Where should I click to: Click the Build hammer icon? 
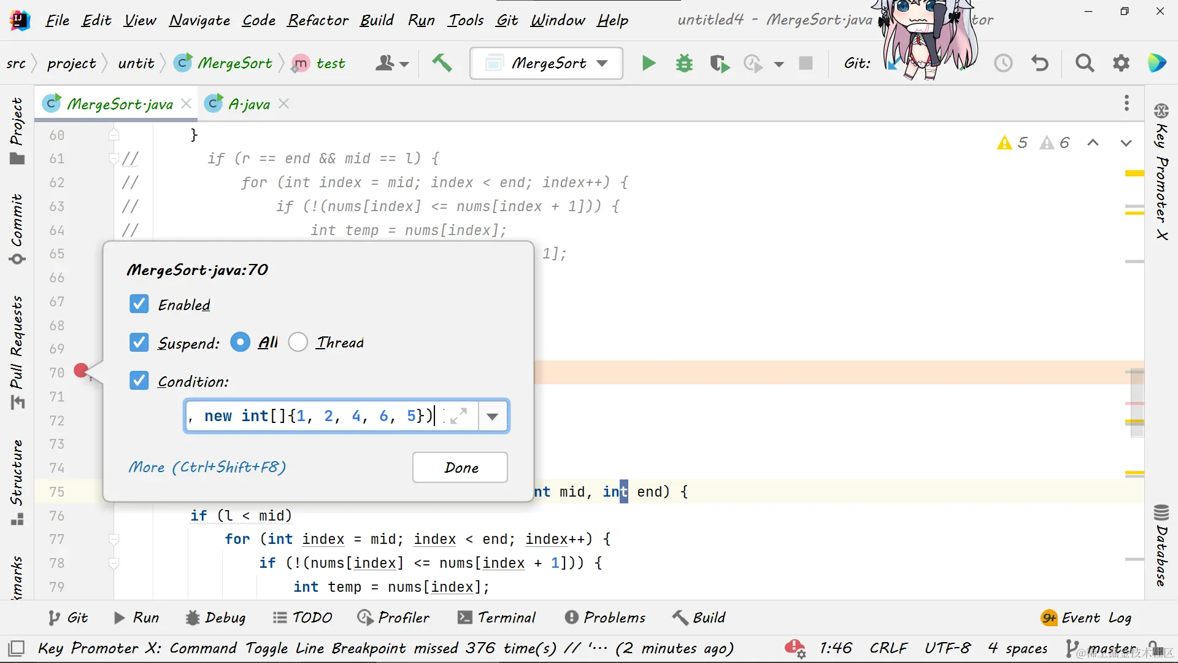coord(442,63)
